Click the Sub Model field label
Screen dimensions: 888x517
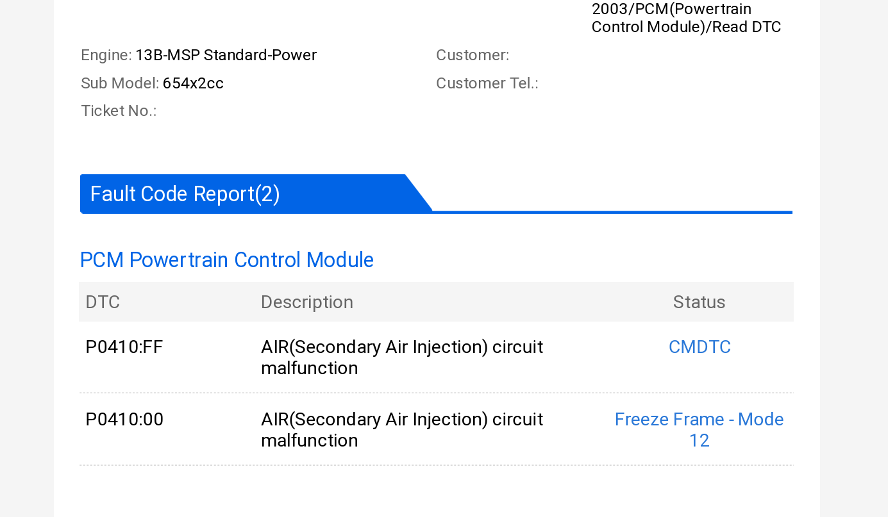pos(120,83)
